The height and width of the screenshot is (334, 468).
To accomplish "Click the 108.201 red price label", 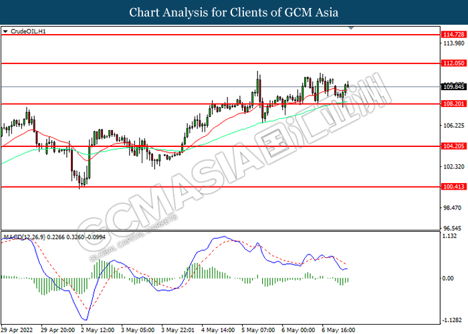I will (x=454, y=104).
